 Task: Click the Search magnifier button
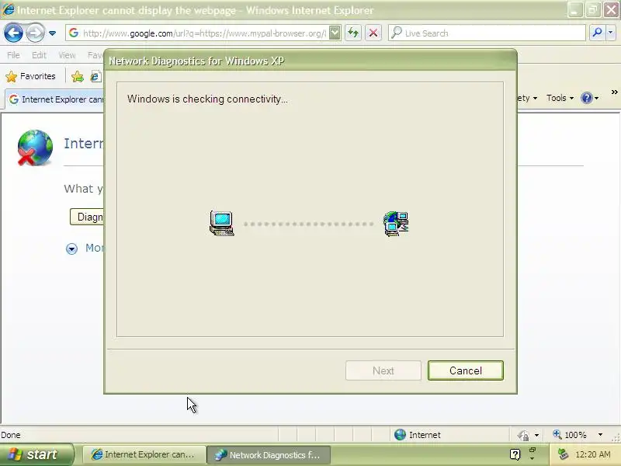pos(597,33)
